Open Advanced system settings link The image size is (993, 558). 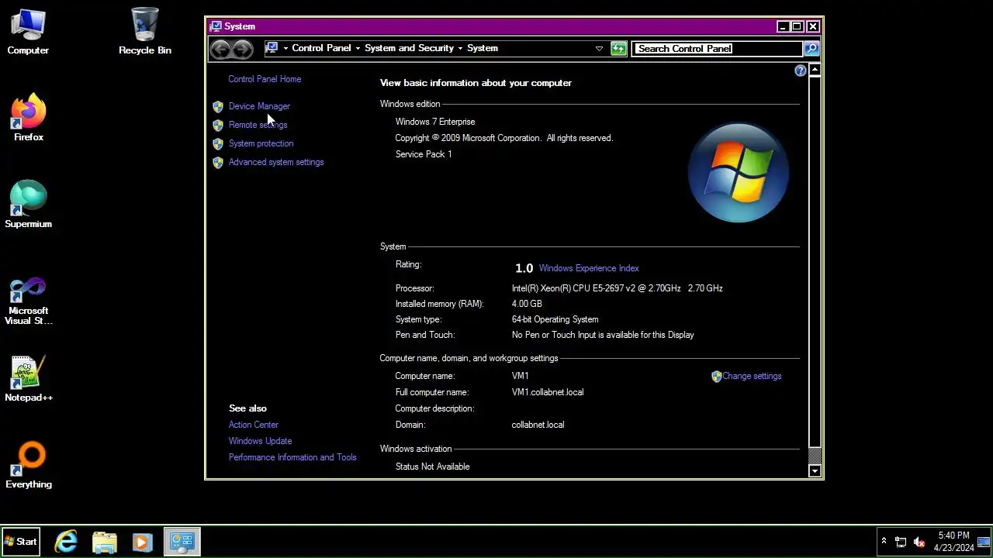pyautogui.click(x=276, y=162)
